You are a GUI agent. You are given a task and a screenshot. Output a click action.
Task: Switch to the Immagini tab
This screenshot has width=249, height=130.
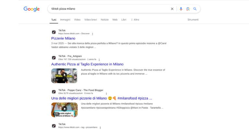[x=65, y=20]
